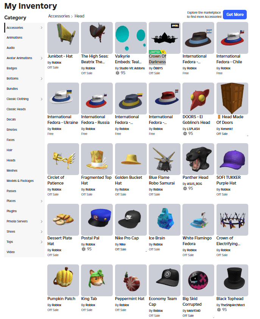Open the Emotes category

(x=12, y=130)
